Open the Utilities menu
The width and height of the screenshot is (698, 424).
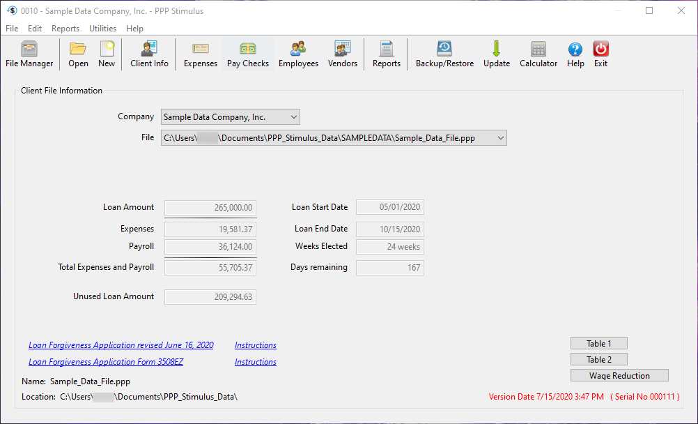(102, 29)
